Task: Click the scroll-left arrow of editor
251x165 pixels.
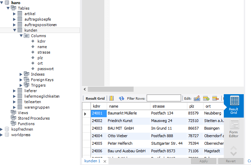Action: coord(85,89)
